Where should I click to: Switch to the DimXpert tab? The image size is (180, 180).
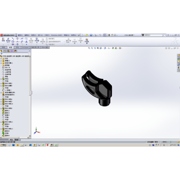[25, 47]
